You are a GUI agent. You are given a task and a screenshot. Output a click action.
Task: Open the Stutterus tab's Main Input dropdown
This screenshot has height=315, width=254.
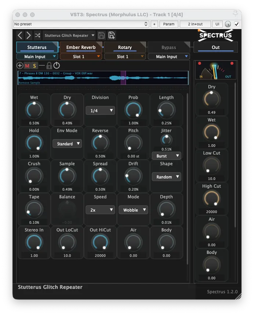pos(37,57)
